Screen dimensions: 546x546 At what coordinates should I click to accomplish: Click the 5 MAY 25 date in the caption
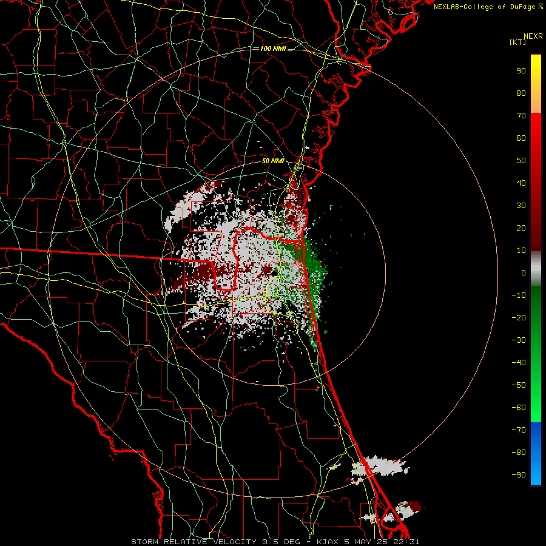coord(366,542)
